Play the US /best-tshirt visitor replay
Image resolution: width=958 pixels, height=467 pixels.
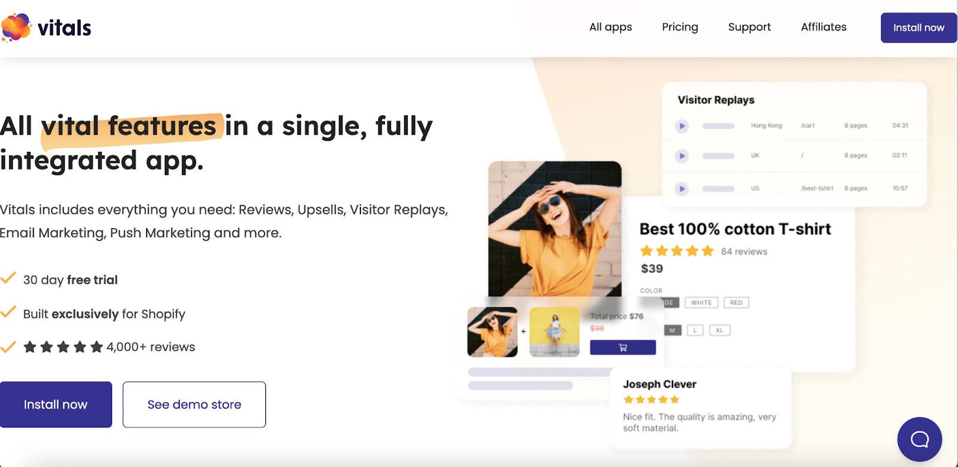[x=681, y=189]
